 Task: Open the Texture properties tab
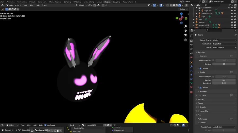[x=191, y=92]
